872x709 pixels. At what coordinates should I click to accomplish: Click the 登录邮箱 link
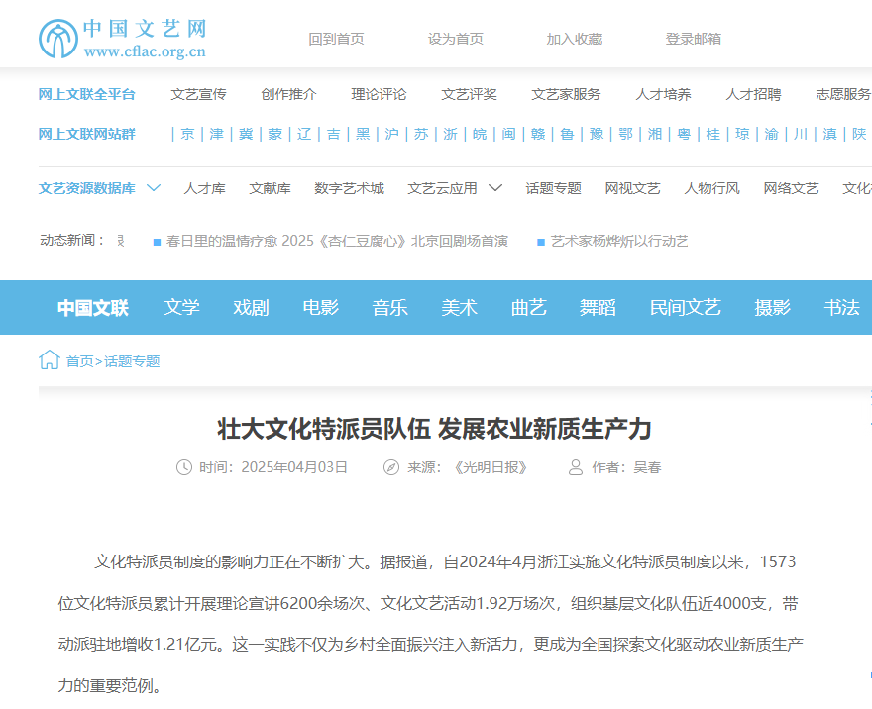pyautogui.click(x=693, y=39)
